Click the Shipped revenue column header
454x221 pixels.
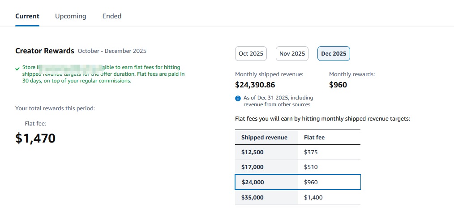click(264, 137)
